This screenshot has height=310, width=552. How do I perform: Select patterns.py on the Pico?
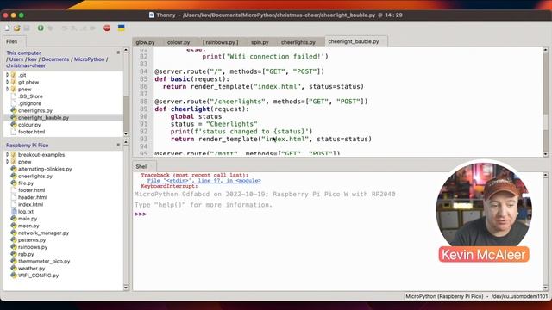32,239
